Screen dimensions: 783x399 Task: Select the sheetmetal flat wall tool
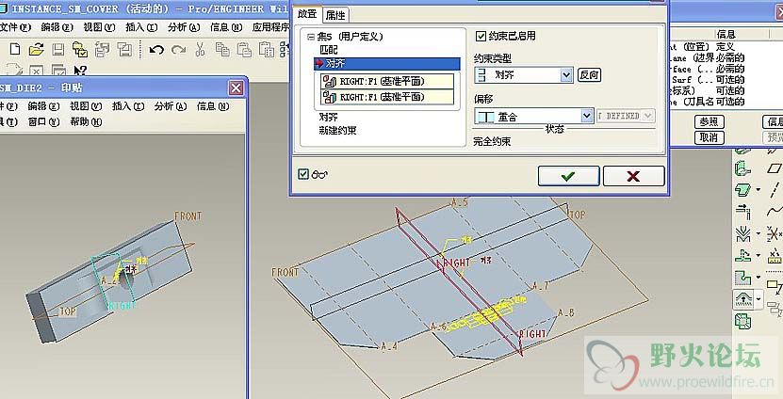point(742,190)
